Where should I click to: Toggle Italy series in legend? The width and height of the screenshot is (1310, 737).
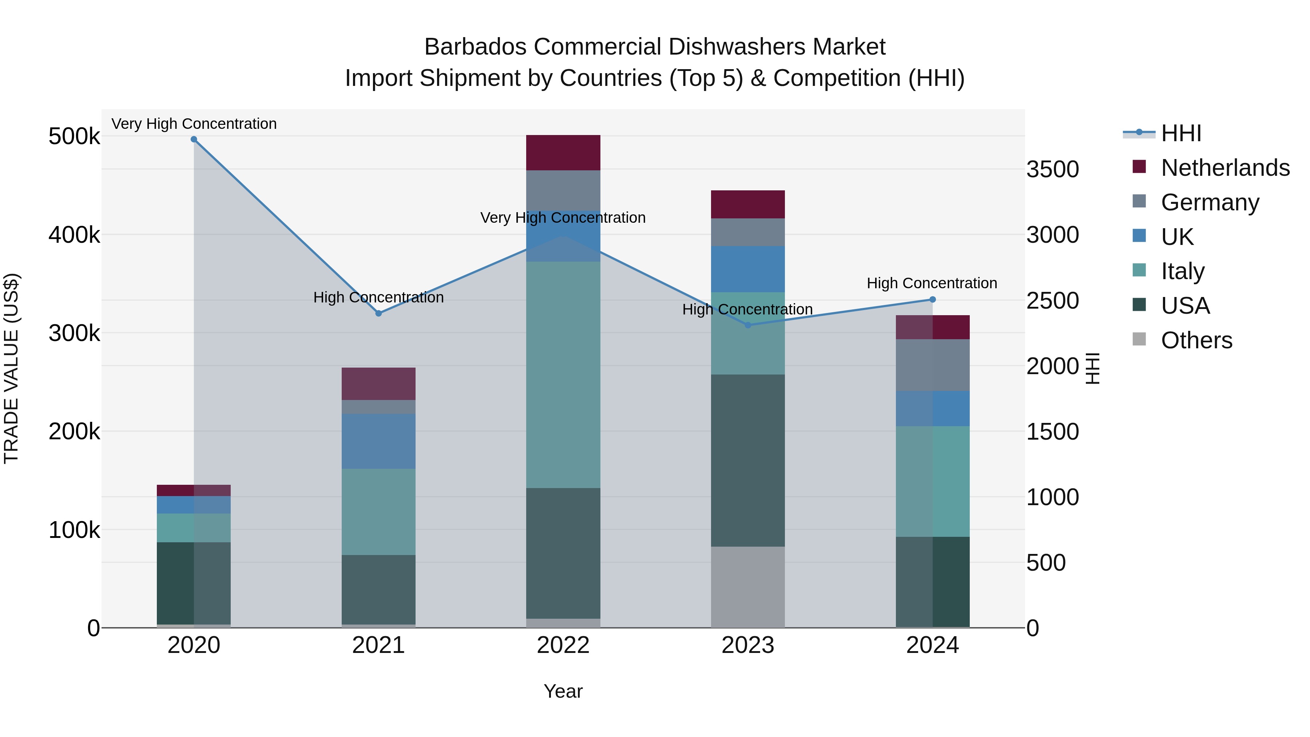click(1168, 271)
